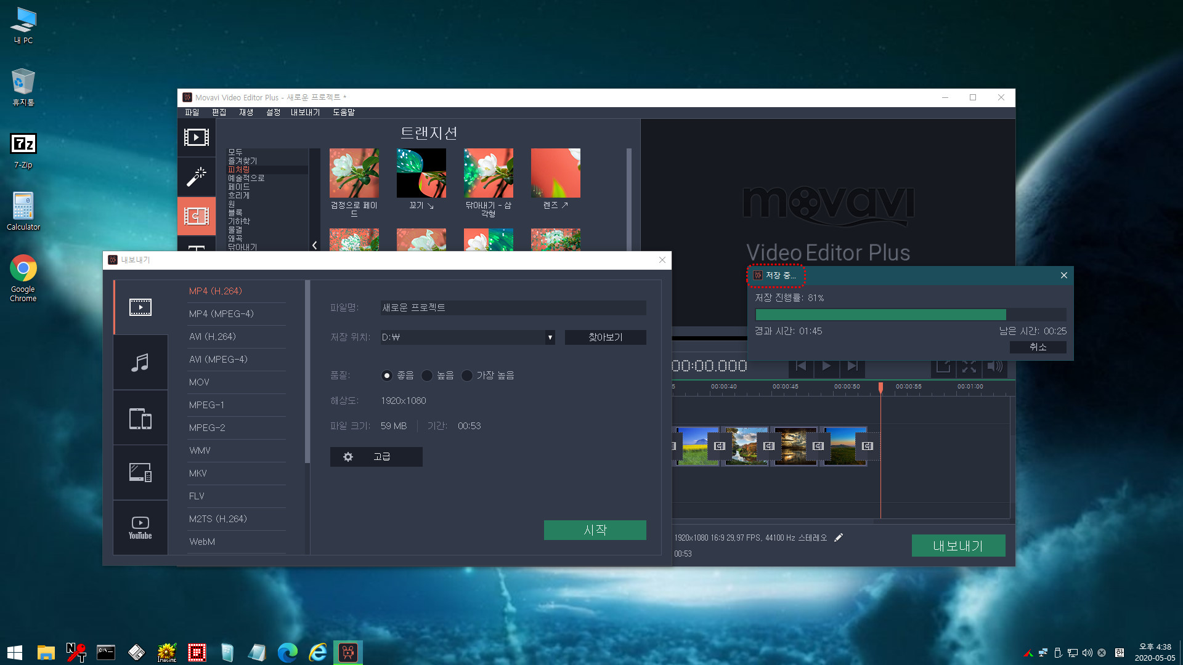This screenshot has height=665, width=1183.
Task: Click transition icon after flower field clip
Action: tap(720, 446)
